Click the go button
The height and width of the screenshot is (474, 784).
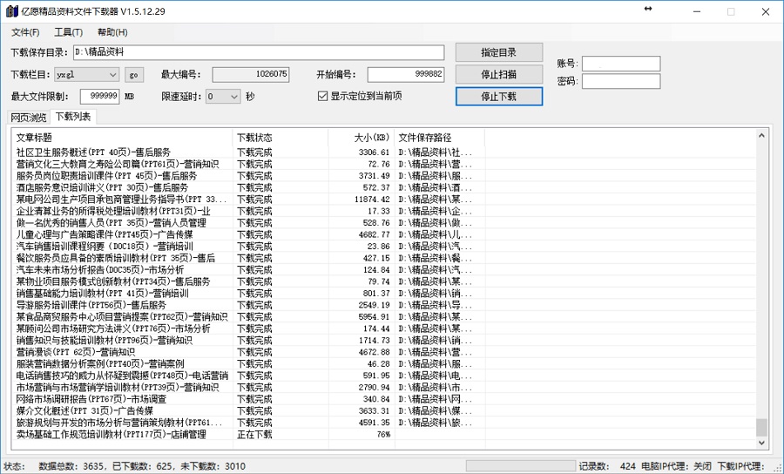[x=133, y=75]
